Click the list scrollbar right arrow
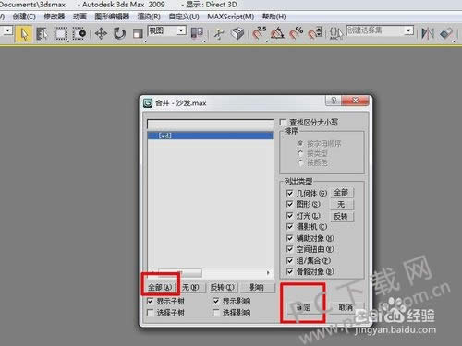Viewport: 462px width, 346px height. point(268,273)
